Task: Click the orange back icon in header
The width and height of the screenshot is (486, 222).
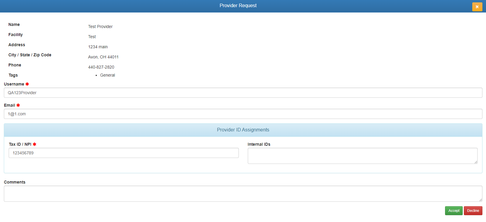Action: click(477, 7)
